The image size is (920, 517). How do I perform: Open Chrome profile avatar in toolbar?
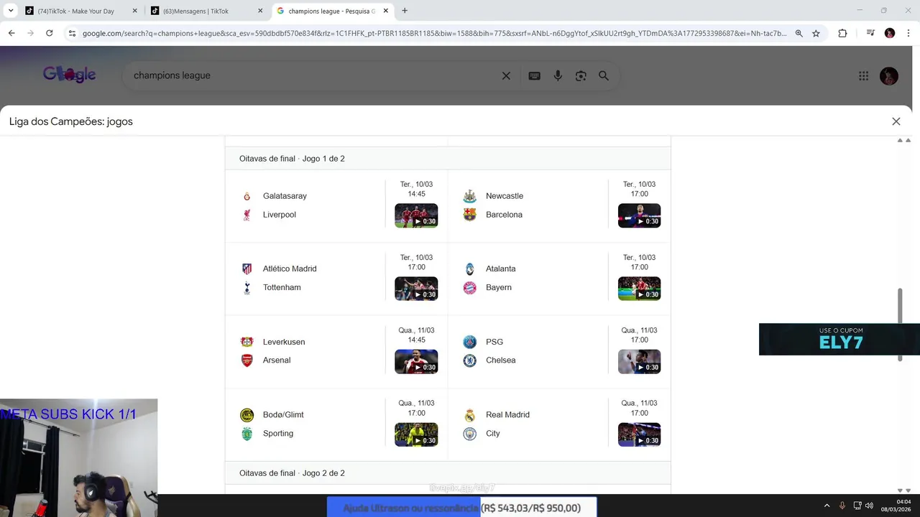tap(890, 33)
